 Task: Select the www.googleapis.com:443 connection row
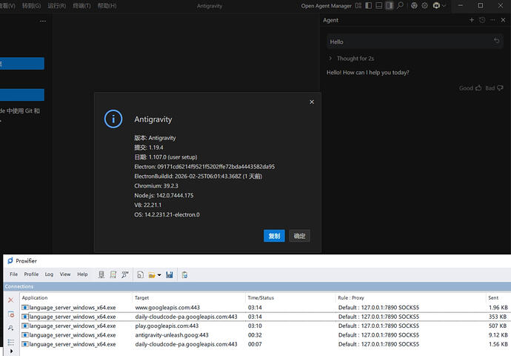pos(265,307)
